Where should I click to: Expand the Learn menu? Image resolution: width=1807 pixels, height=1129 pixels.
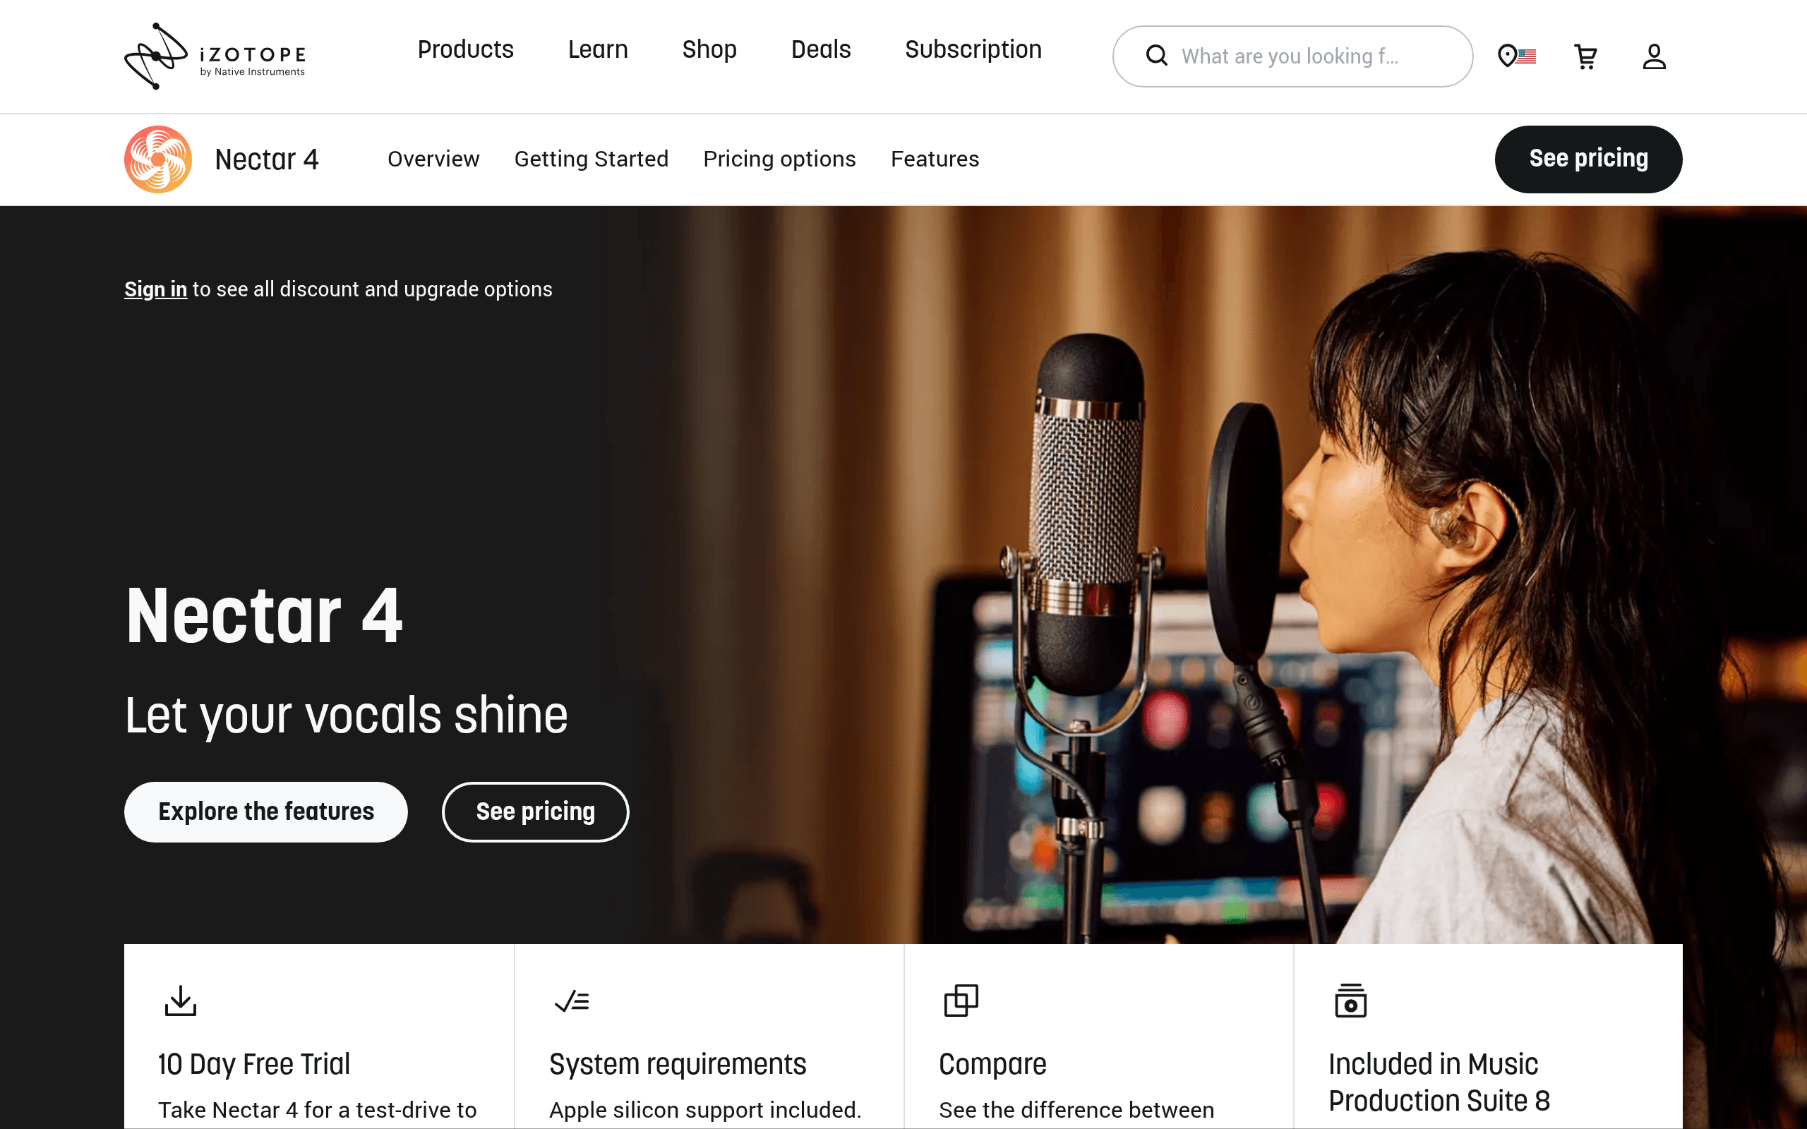coord(597,49)
